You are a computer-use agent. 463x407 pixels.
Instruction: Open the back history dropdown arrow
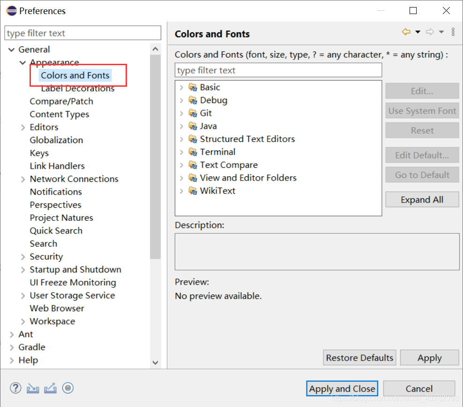click(x=418, y=31)
